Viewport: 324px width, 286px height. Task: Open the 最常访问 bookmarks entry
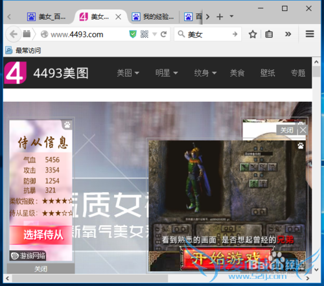(28, 51)
